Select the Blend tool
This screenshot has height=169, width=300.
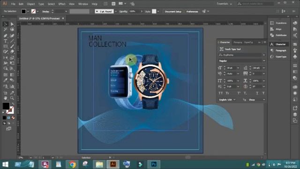click(12, 80)
